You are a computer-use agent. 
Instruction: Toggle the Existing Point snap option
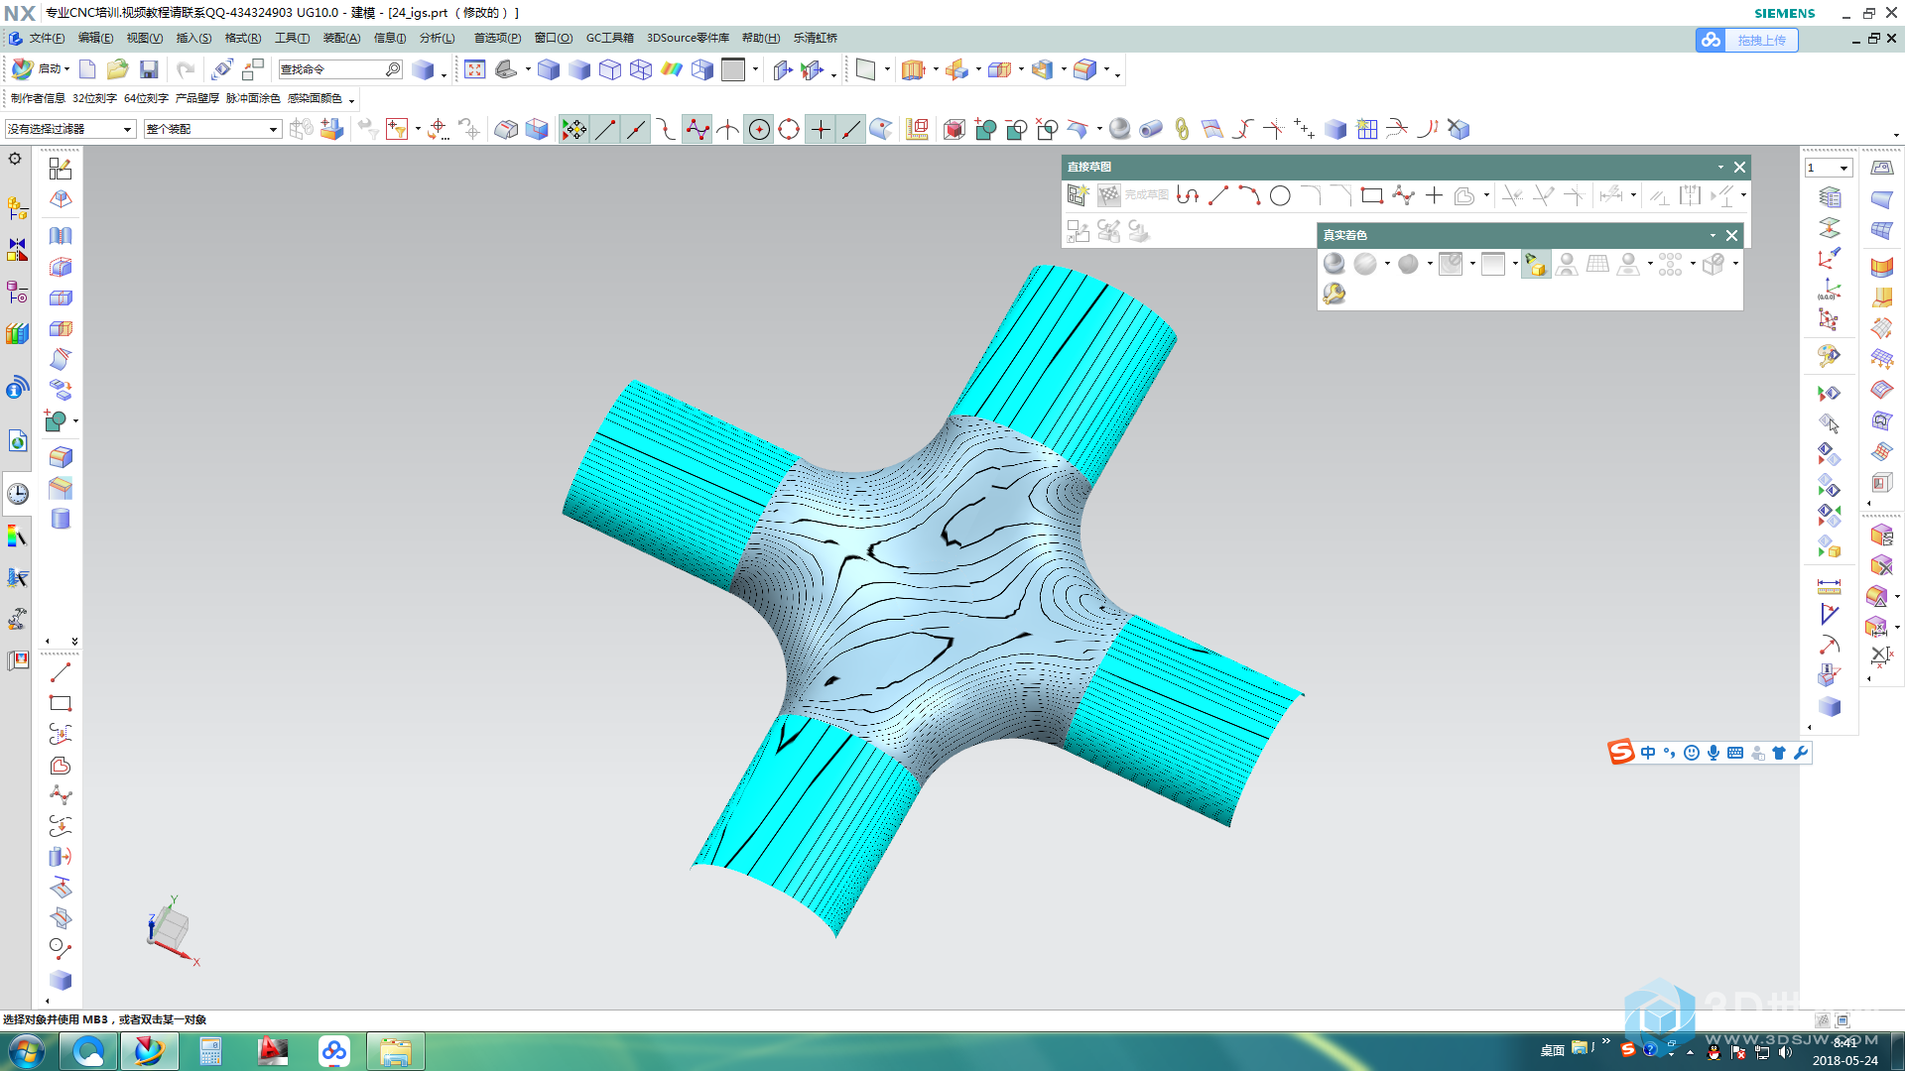click(821, 129)
